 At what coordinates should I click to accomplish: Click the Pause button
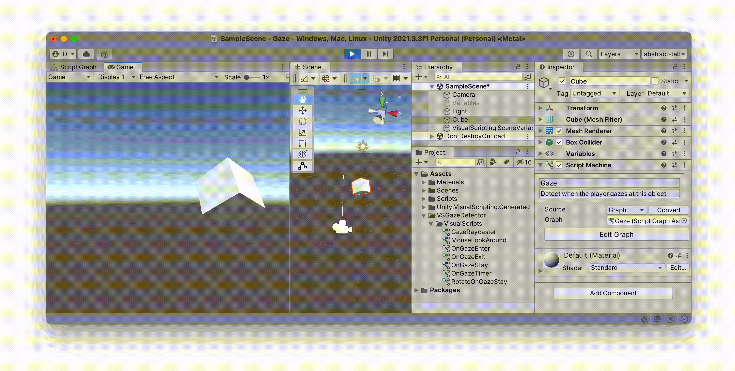coord(369,54)
